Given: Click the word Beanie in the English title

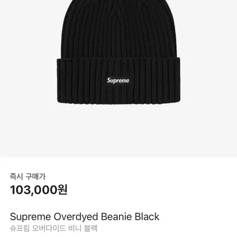Looking at the screenshot, I should click(116, 217).
